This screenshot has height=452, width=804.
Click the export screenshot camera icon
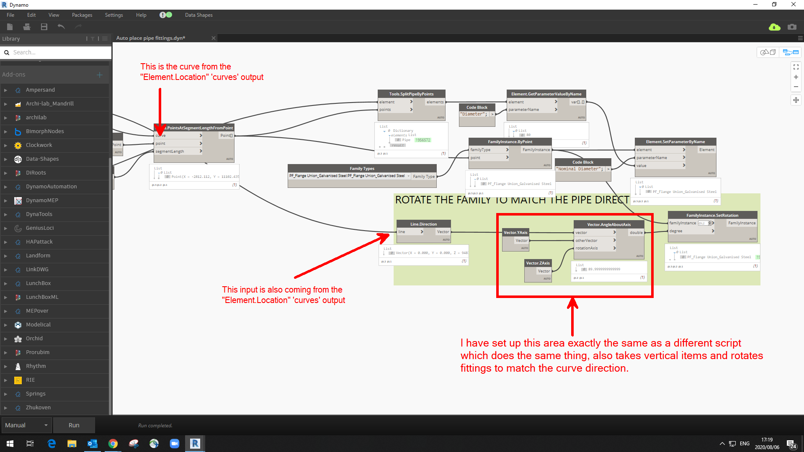pyautogui.click(x=791, y=27)
